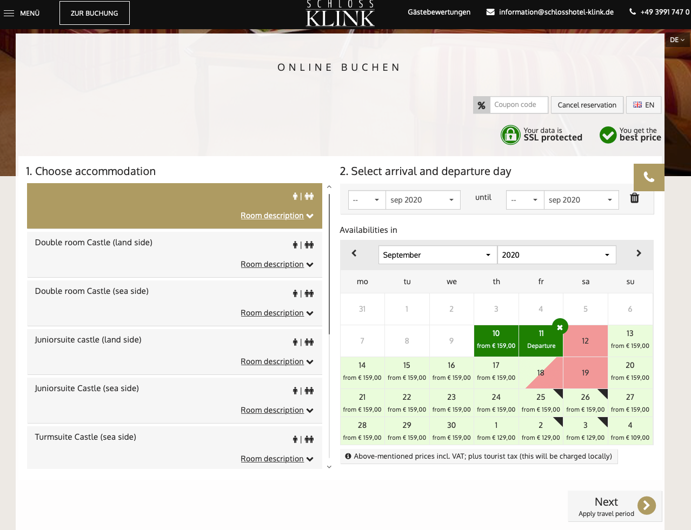691x530 pixels.
Task: Advance calendar with right arrow
Action: (639, 253)
